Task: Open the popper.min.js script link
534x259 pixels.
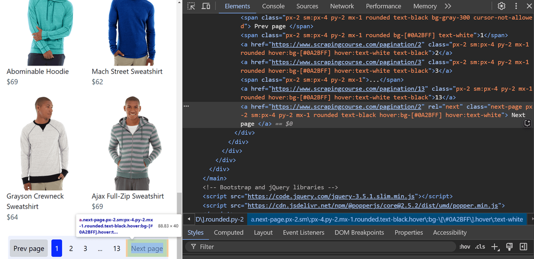Action: [x=372, y=205]
